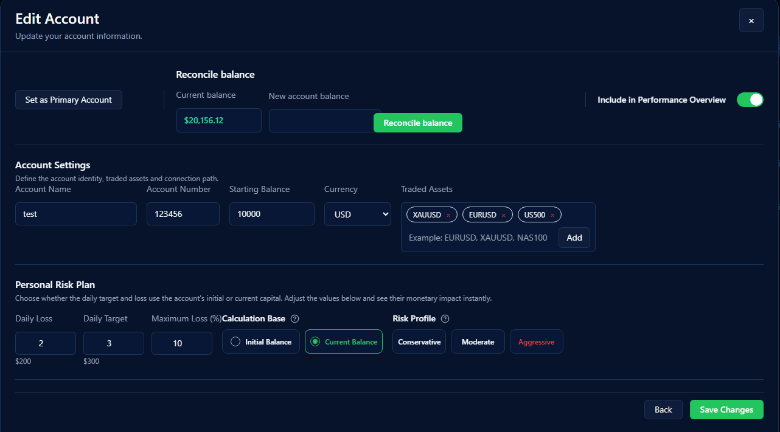
Task: Toggle Include in Performance Overview switch
Action: [750, 100]
